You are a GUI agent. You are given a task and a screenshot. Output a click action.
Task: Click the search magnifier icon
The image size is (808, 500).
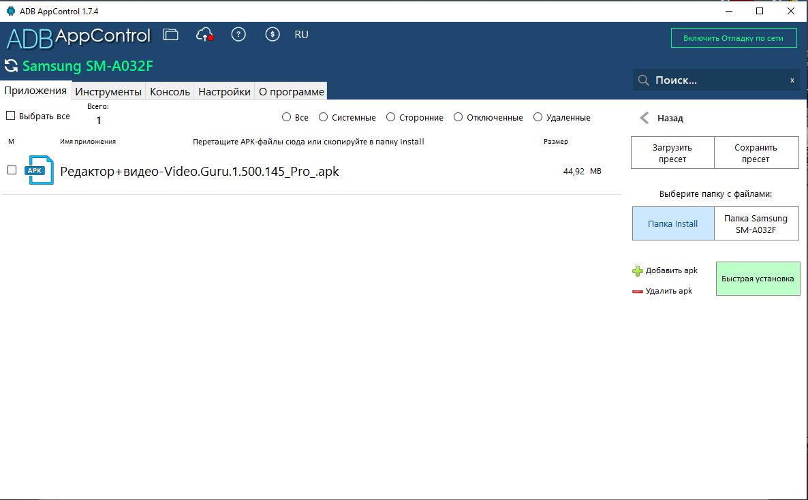coord(643,80)
